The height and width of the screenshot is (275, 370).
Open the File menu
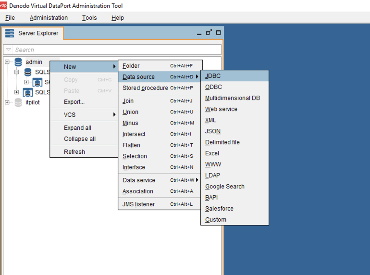pyautogui.click(x=10, y=18)
